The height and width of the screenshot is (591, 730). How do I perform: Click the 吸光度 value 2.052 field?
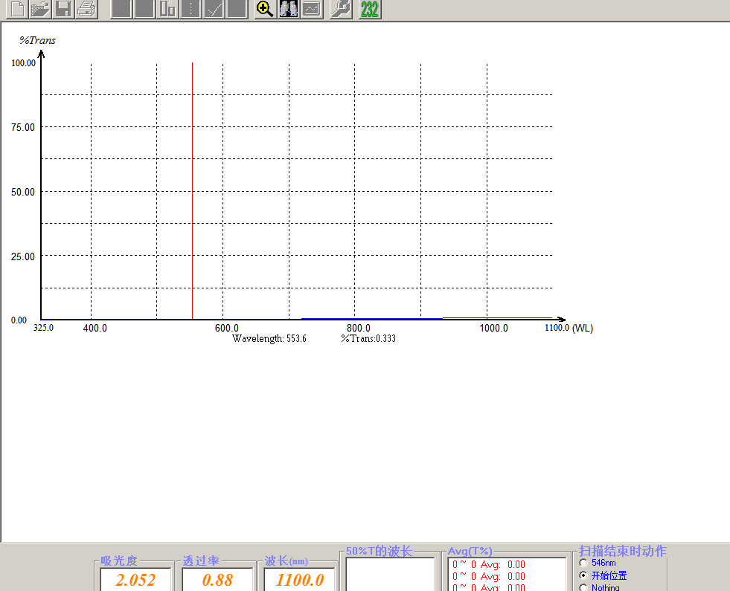(136, 580)
